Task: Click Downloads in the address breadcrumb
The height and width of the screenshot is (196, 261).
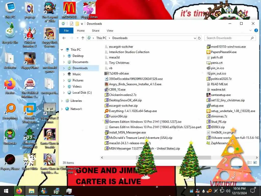Action: pos(120,38)
